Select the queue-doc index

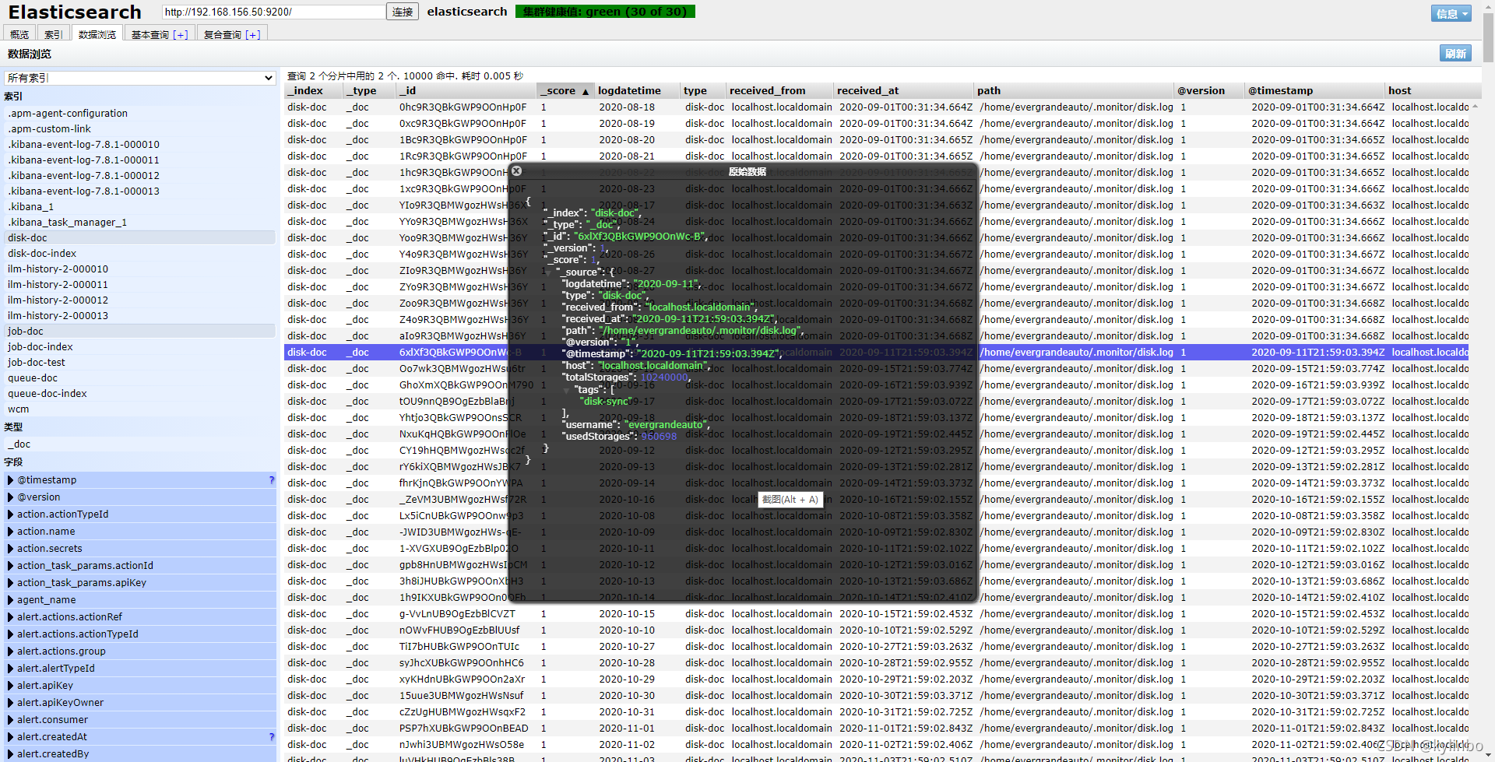click(x=140, y=378)
